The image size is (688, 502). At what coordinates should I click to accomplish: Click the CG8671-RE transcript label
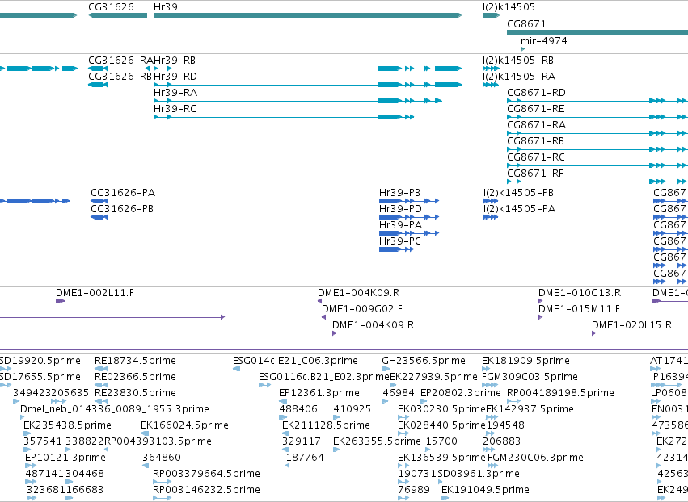[536, 109]
